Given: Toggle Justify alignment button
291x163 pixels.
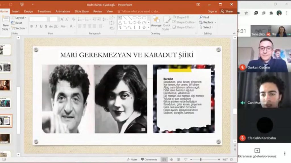Looking at the screenshot, I should click(x=94, y=26).
